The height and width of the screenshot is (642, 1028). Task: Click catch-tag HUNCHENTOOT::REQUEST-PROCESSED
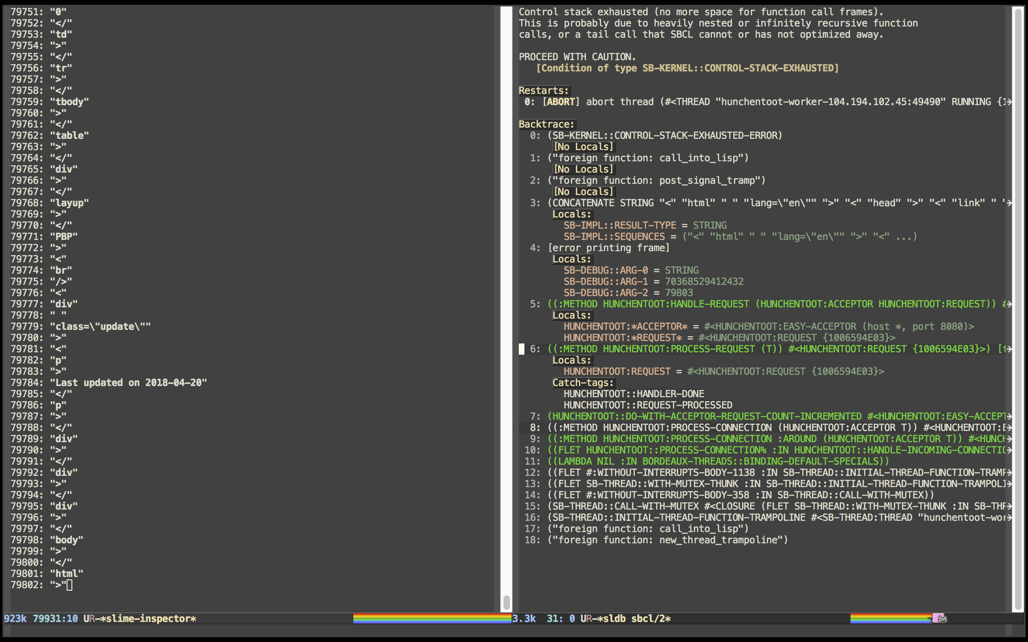648,405
